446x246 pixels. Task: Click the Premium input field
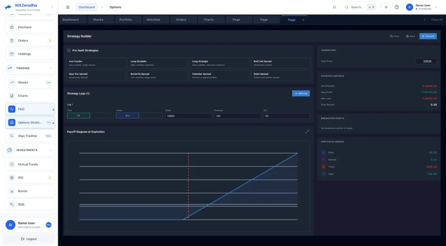click(x=237, y=116)
